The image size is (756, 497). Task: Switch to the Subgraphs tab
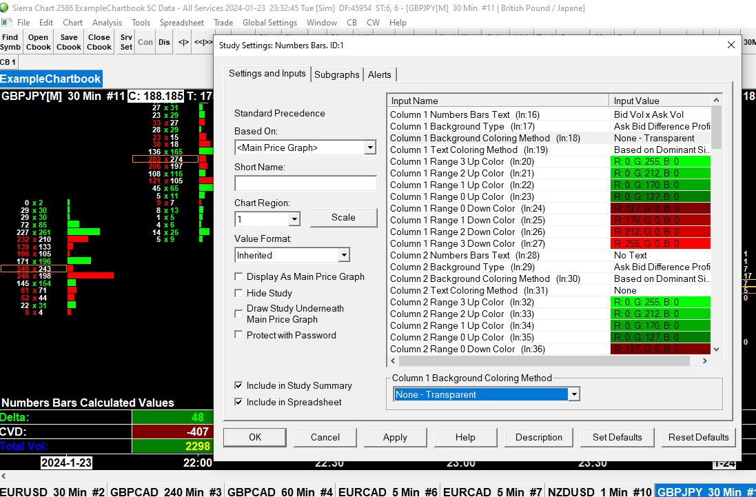[x=336, y=74]
